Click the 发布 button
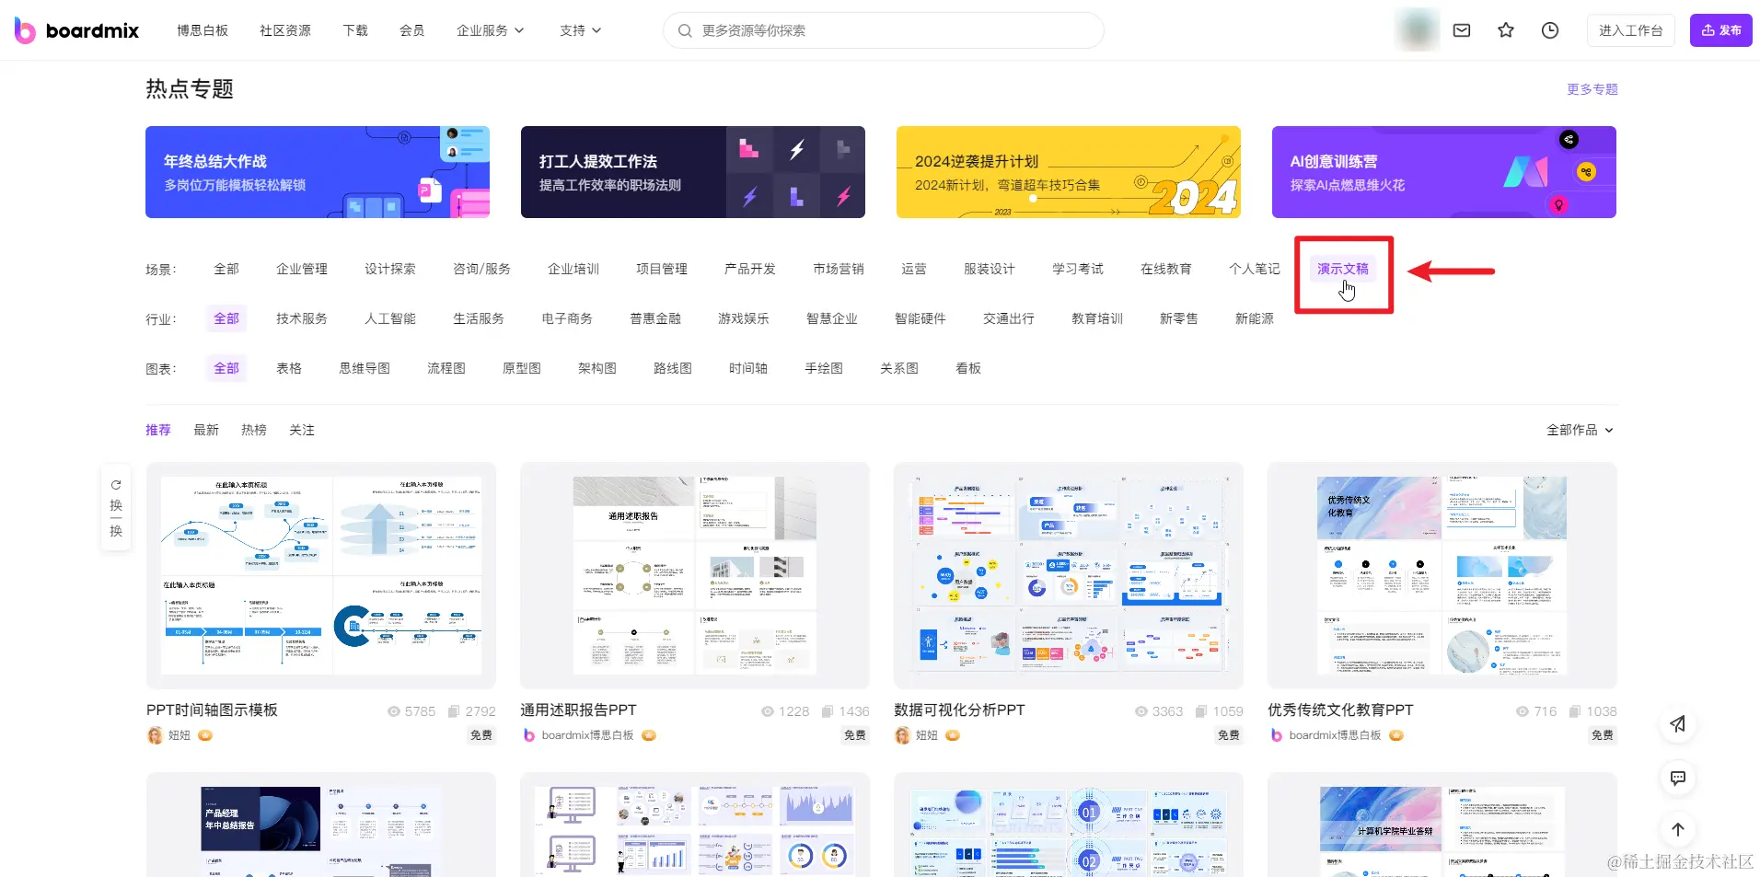1760x877 pixels. [x=1719, y=29]
